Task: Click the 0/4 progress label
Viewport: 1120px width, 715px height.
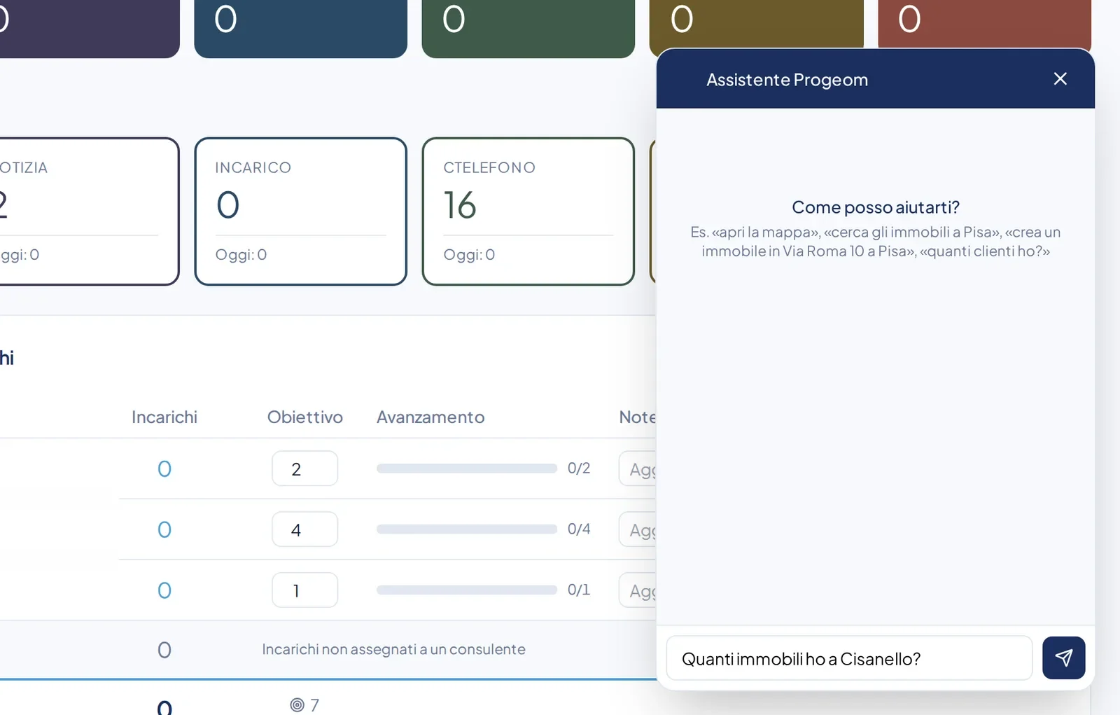Action: [x=579, y=529]
